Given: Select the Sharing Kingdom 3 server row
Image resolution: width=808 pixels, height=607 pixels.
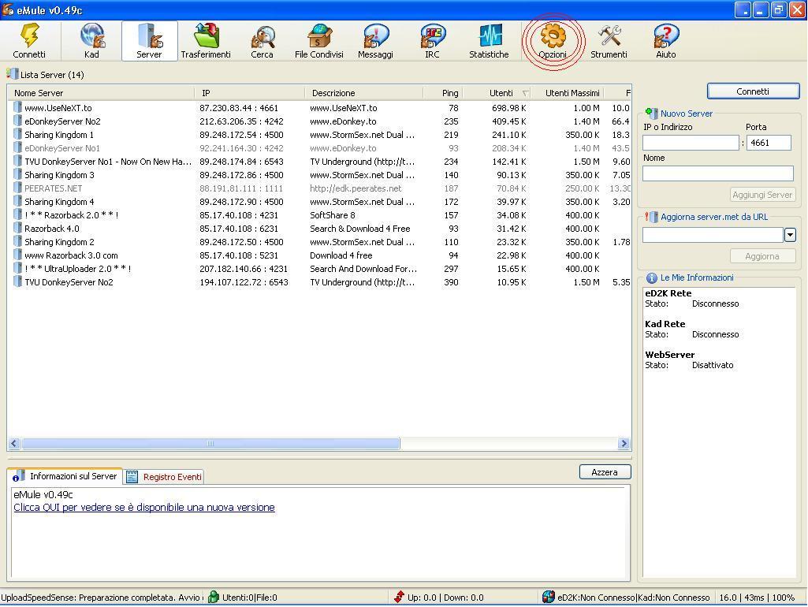Looking at the screenshot, I should (319, 175).
